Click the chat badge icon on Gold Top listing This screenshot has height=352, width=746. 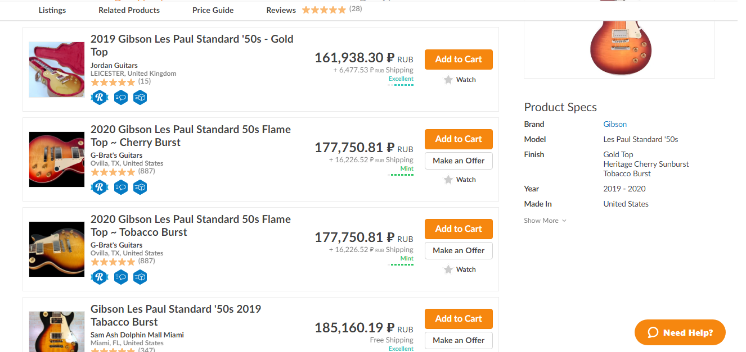120,97
